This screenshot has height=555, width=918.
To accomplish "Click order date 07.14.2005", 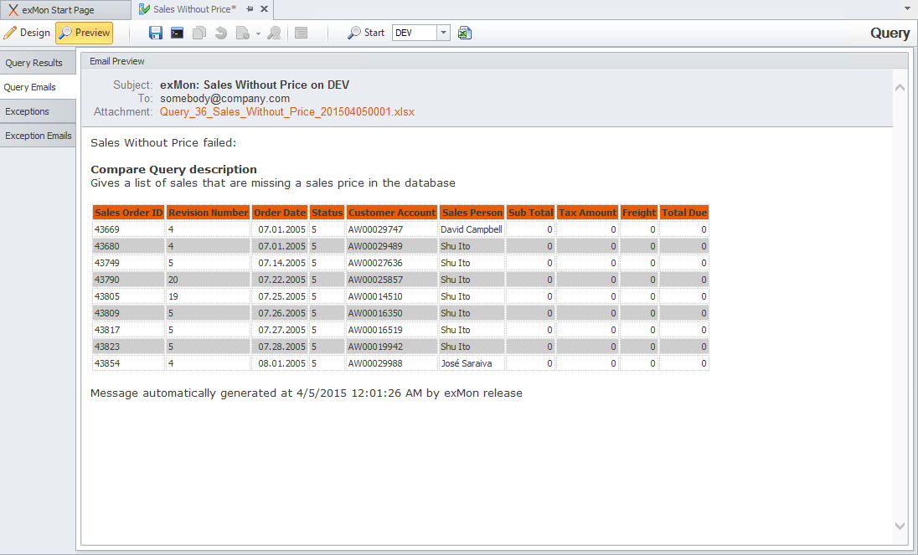I will coord(281,263).
